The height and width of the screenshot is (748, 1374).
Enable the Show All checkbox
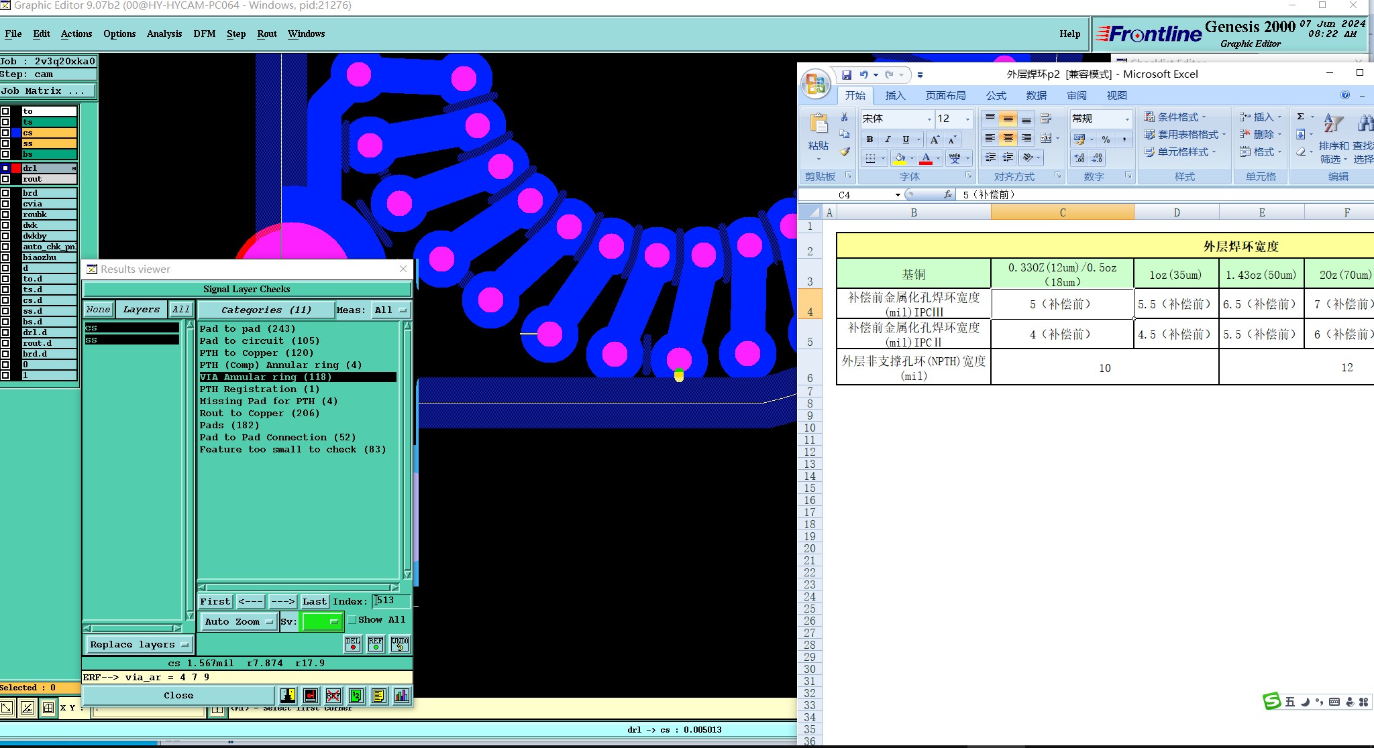[x=352, y=620]
